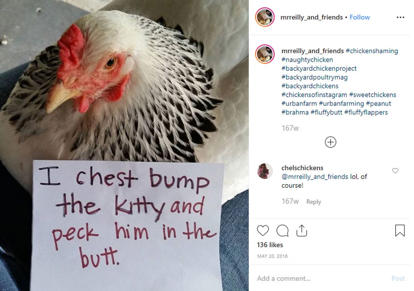The image size is (414, 291).
Task: Open the caption author's profile avatar
Action: point(265,54)
